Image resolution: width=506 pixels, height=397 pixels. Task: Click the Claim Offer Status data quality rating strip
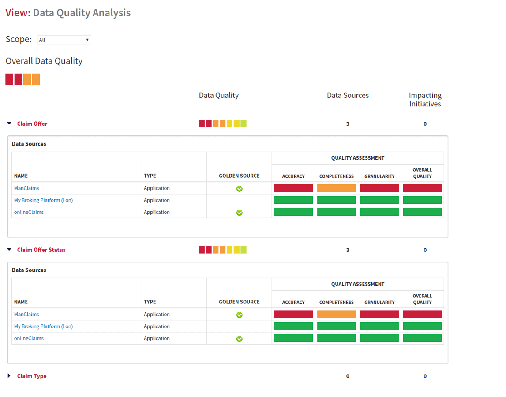coord(223,250)
